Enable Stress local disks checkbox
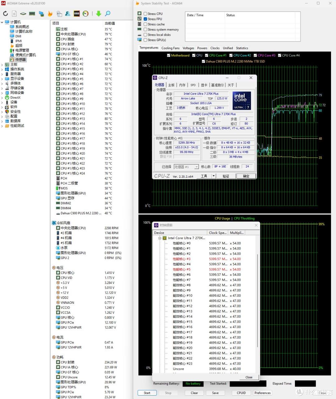 [x=145, y=35]
